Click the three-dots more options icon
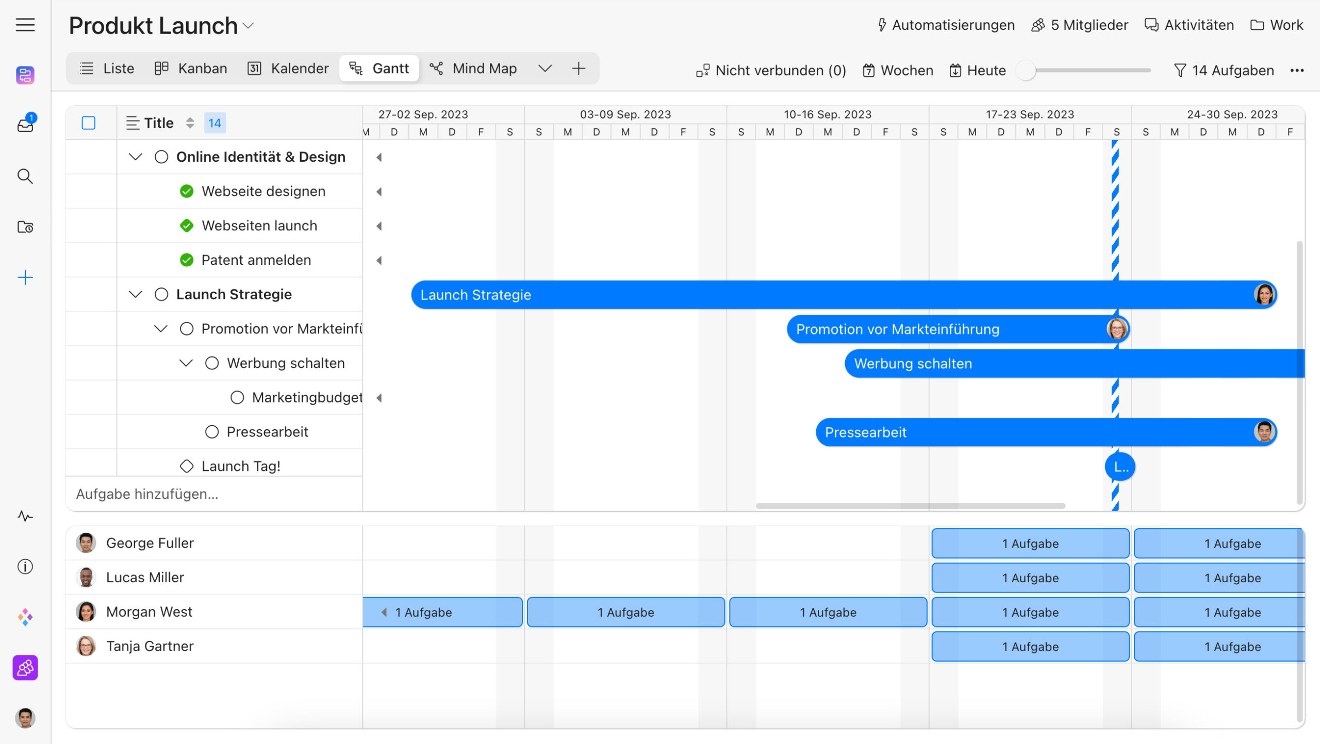Image resolution: width=1320 pixels, height=744 pixels. tap(1297, 71)
